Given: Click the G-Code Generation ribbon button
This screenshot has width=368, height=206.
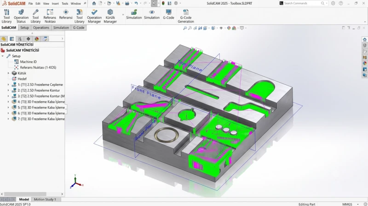Looking at the screenshot, I should (186, 16).
